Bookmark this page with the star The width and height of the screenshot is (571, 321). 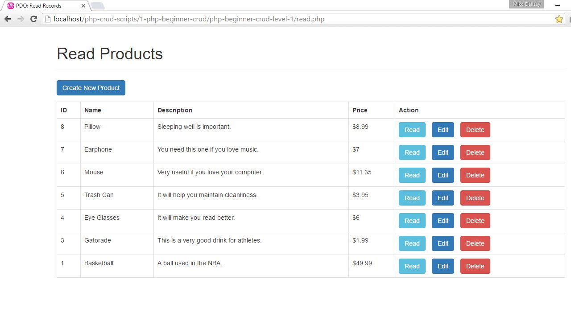tap(559, 19)
